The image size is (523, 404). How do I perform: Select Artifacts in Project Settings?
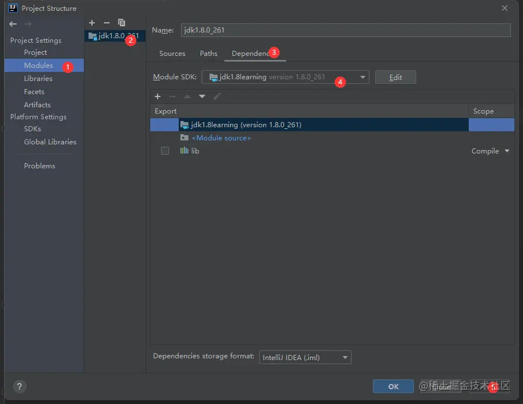(37, 104)
